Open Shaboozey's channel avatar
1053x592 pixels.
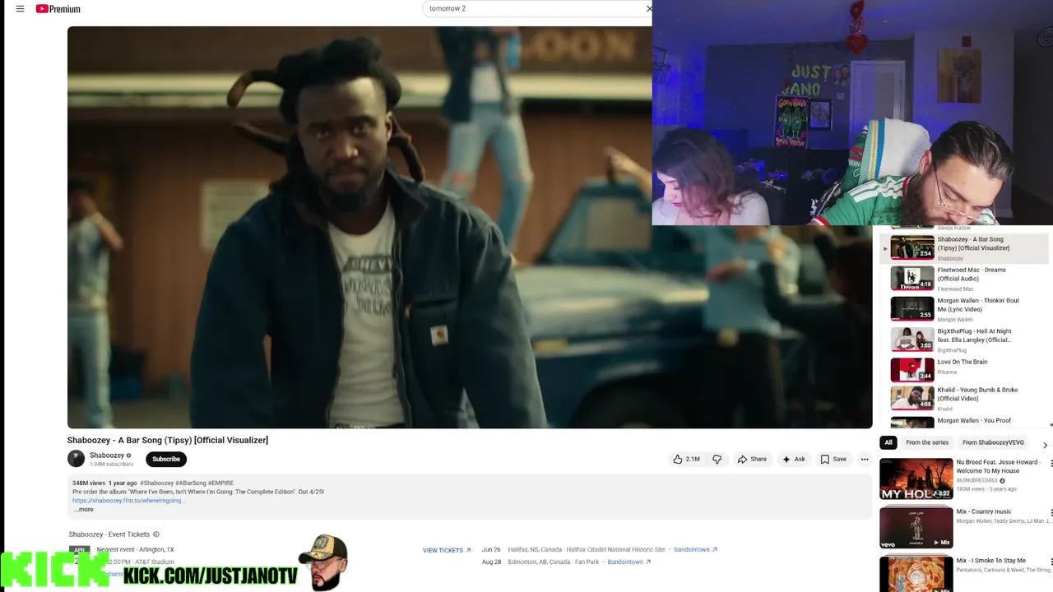[x=76, y=459]
